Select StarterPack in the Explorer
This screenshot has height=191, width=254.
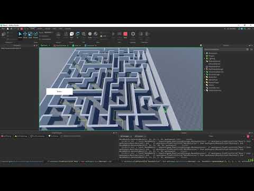click(212, 80)
